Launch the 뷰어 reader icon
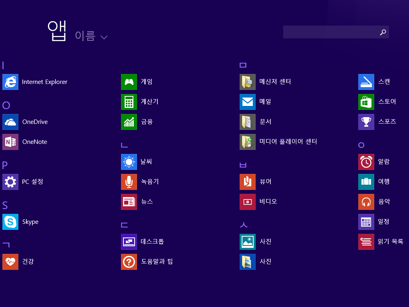 click(248, 182)
